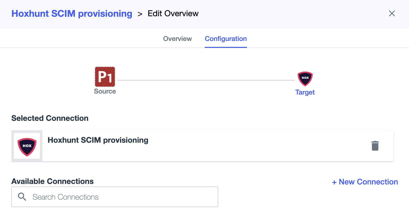Delete the selected Hoxhunt SCIM provisioning connection
409x220 pixels.
pyautogui.click(x=375, y=146)
